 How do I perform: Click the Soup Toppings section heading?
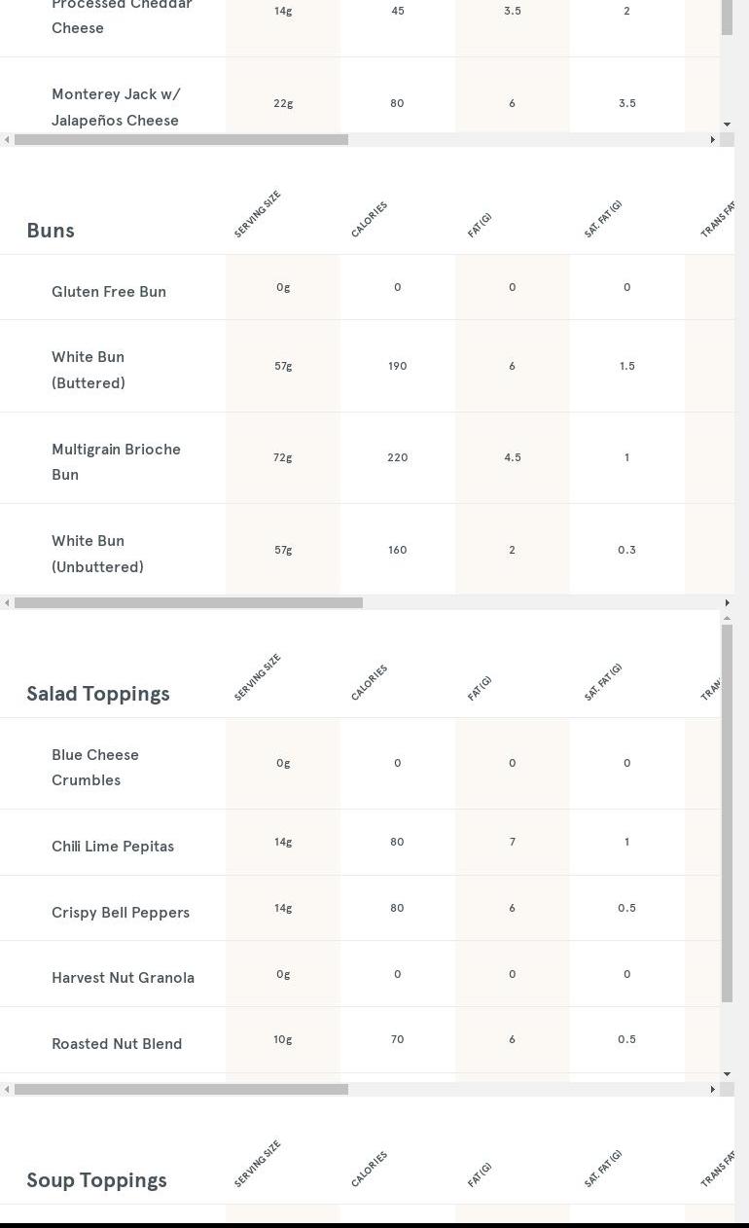[96, 1180]
